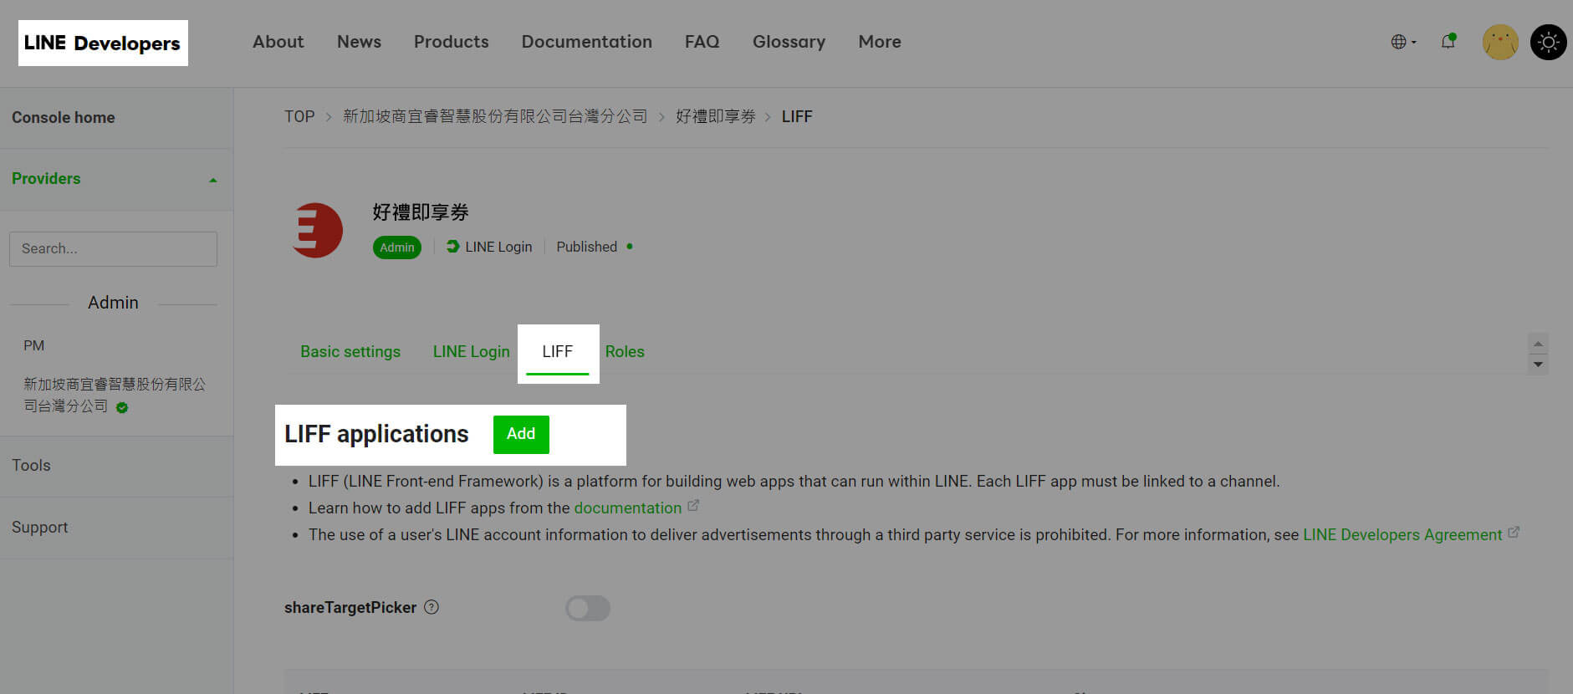This screenshot has width=1573, height=694.
Task: Open the documentation link
Action: pos(628,508)
